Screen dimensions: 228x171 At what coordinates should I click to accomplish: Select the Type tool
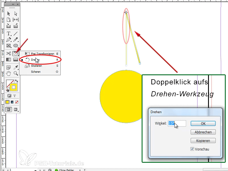[9, 34]
